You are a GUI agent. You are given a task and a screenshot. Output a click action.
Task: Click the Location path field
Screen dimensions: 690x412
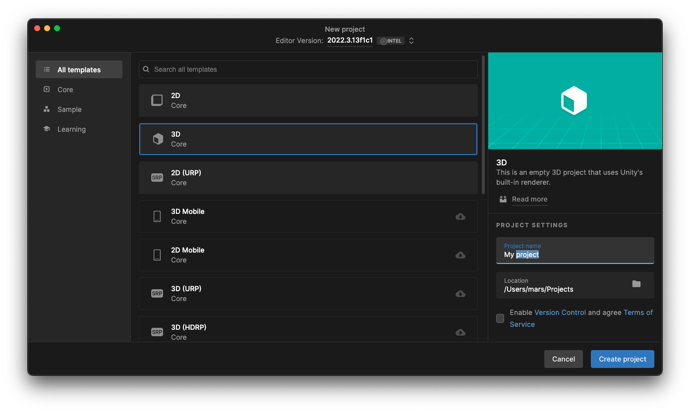[575, 285]
